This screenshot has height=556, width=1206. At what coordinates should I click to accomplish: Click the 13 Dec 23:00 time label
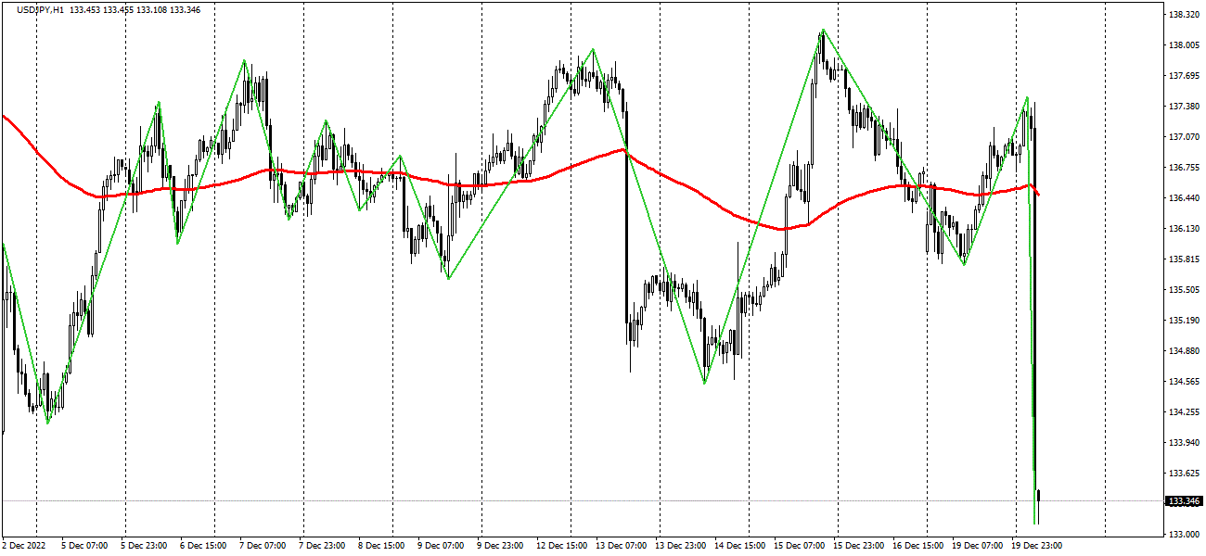point(681,546)
